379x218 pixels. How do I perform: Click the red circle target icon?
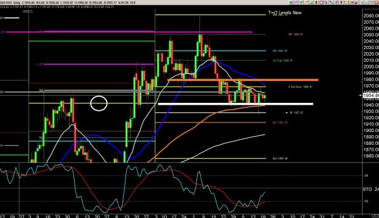pos(357,2)
